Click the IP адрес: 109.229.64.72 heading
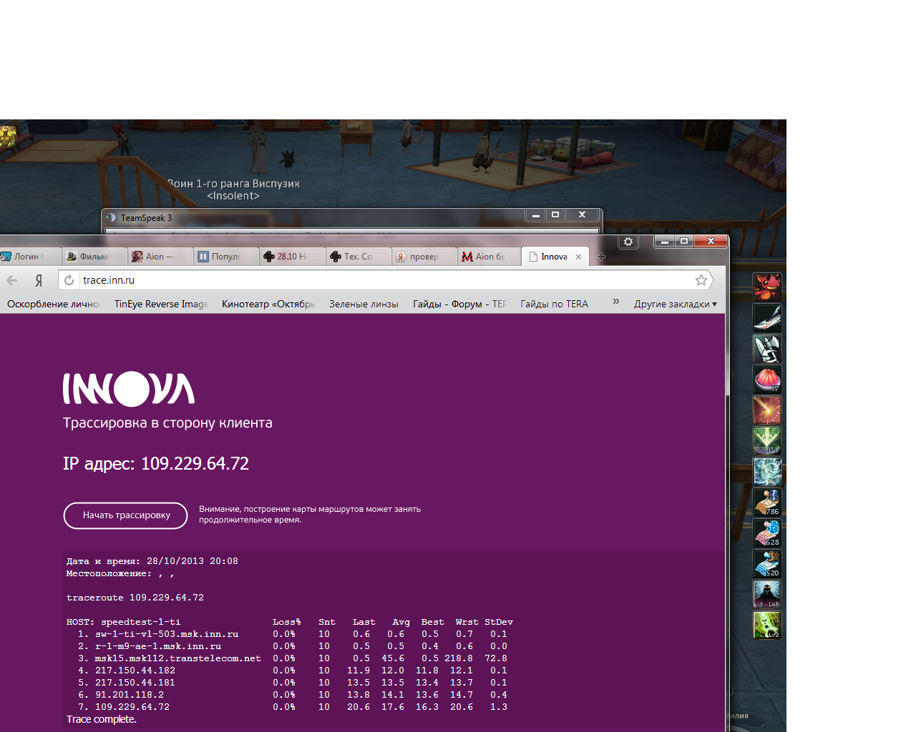 (156, 464)
